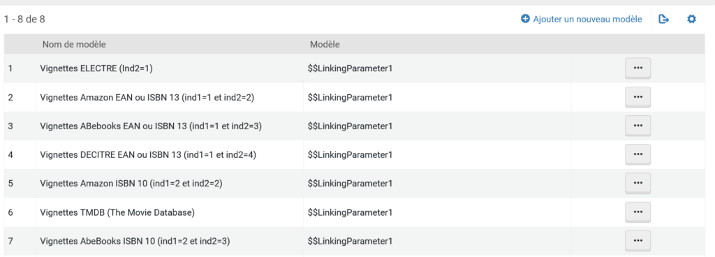Open ellipsis menu for AbeBooks ISBN 10 row
Image resolution: width=715 pixels, height=257 pixels.
(x=637, y=241)
